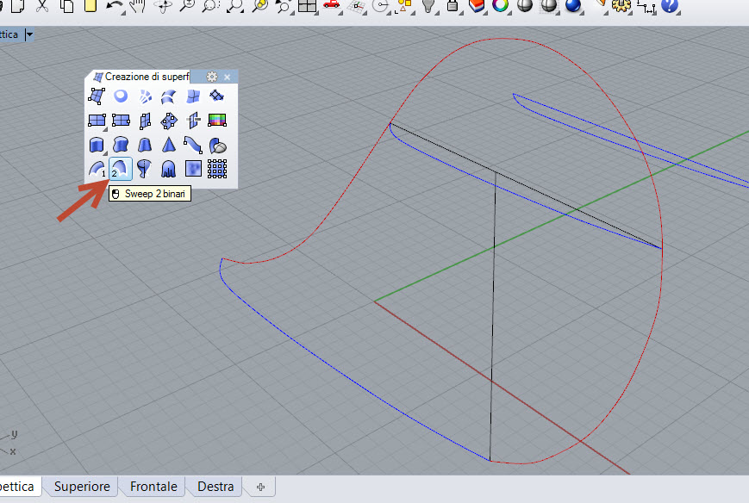Expand the viewport title dropdown arrow

point(30,35)
